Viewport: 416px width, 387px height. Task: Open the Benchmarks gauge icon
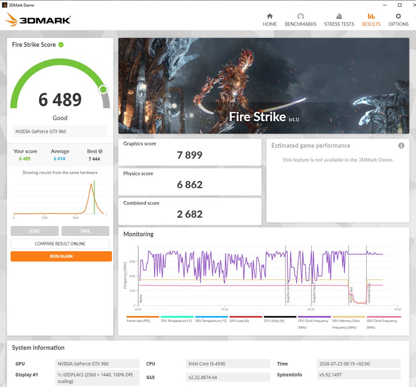tap(300, 16)
